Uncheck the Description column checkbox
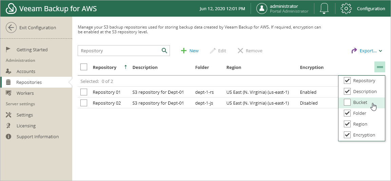Screen dimensions: 391x181 point(347,91)
